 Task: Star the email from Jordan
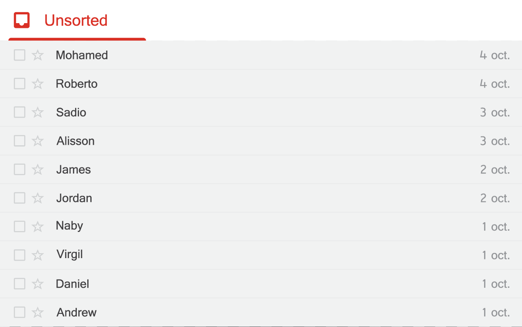coord(38,198)
